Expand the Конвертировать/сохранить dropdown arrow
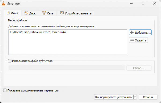Viewport: 161px width, 103px height. coord(135,97)
